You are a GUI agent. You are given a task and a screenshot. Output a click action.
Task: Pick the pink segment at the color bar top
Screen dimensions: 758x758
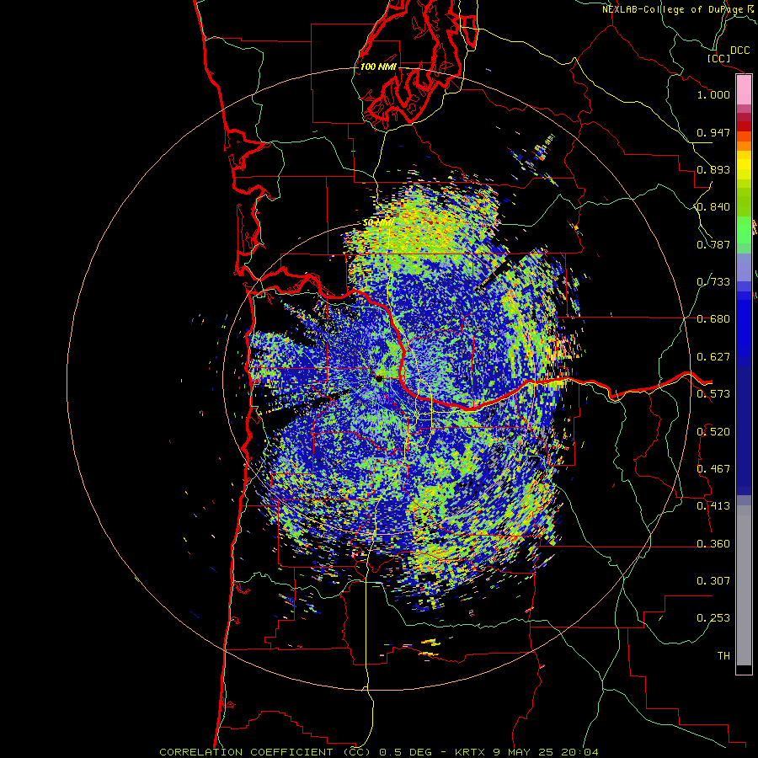(x=744, y=90)
